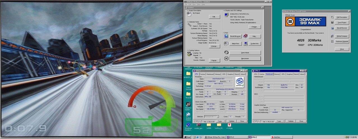Open the Run menu in 3DMark

[194, 4]
